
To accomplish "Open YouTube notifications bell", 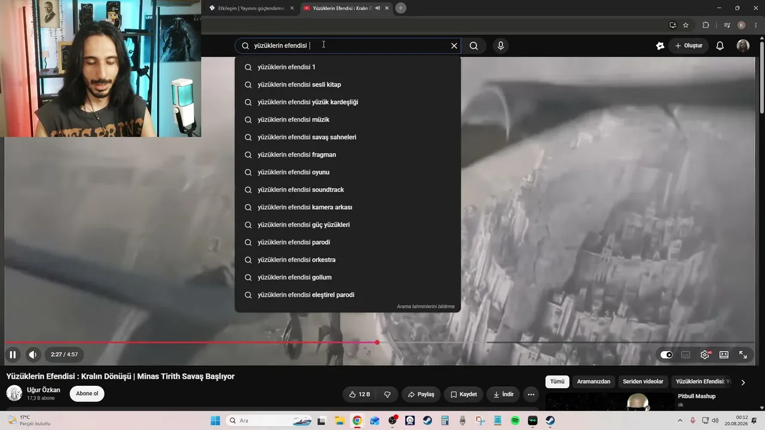I will (x=720, y=46).
